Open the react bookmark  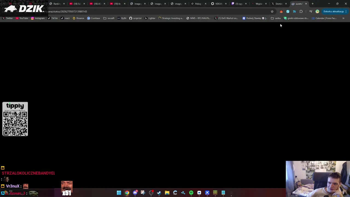pos(65,18)
